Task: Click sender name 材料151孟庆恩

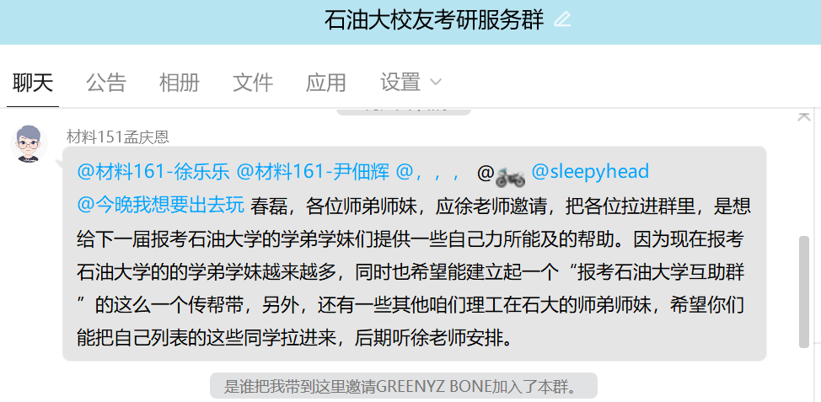Action: (x=118, y=137)
